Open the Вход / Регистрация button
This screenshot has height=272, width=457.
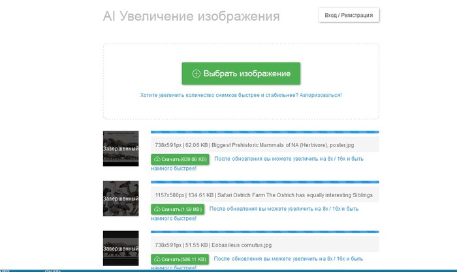tap(349, 15)
